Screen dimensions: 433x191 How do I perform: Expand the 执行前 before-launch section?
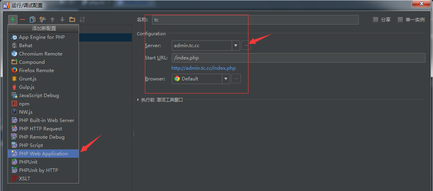click(138, 100)
